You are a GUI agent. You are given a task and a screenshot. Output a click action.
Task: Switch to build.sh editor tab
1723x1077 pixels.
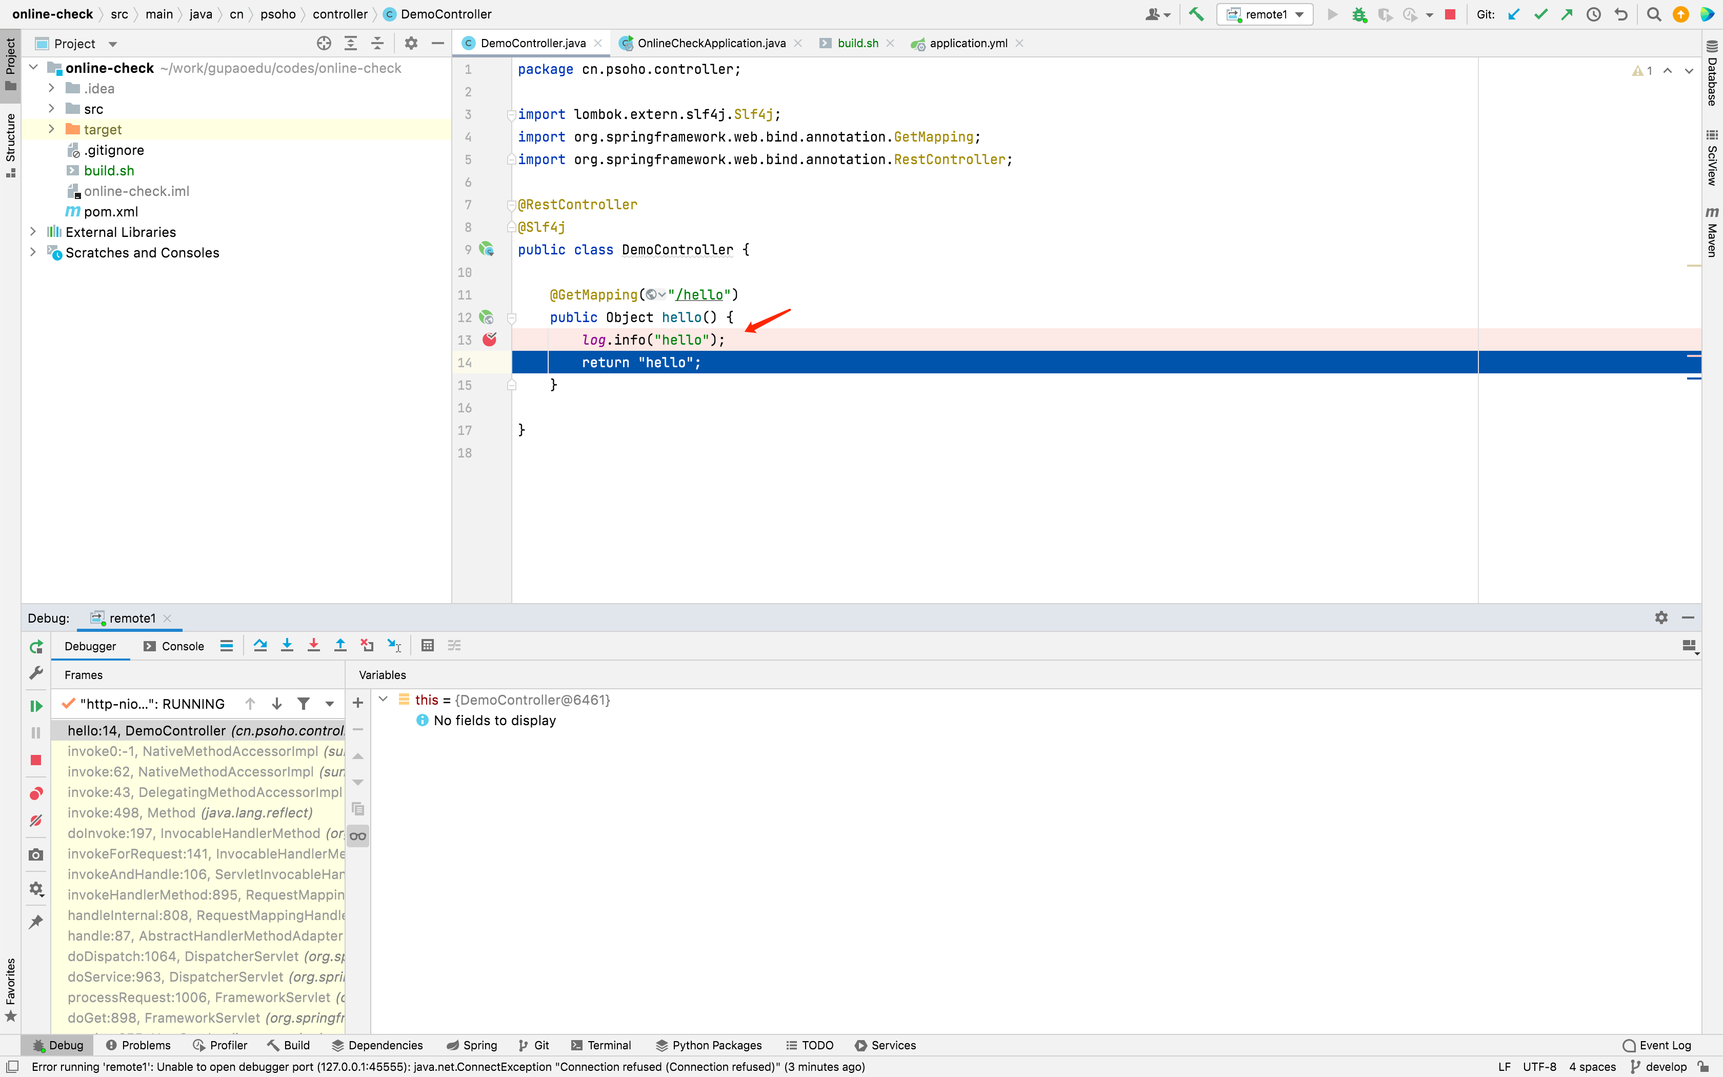(858, 44)
